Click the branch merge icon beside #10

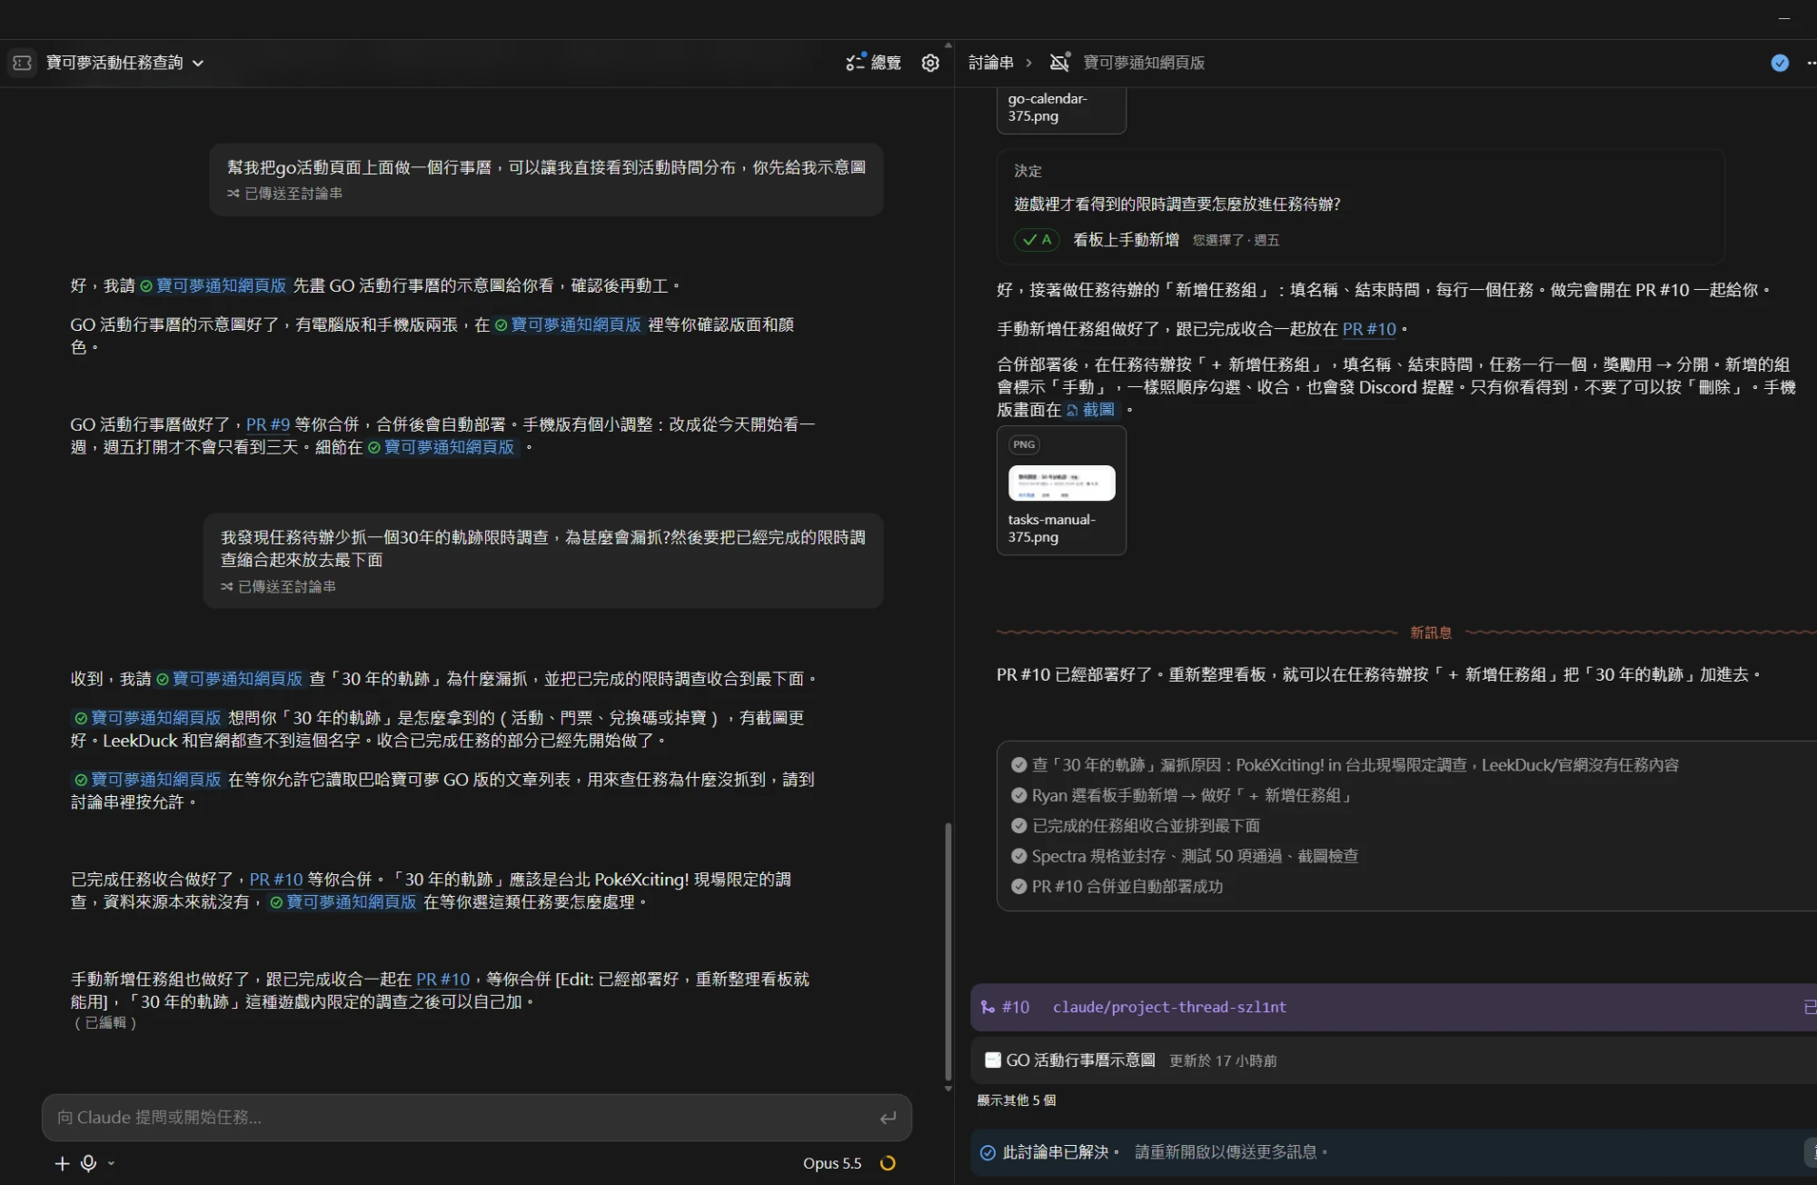coord(988,1007)
